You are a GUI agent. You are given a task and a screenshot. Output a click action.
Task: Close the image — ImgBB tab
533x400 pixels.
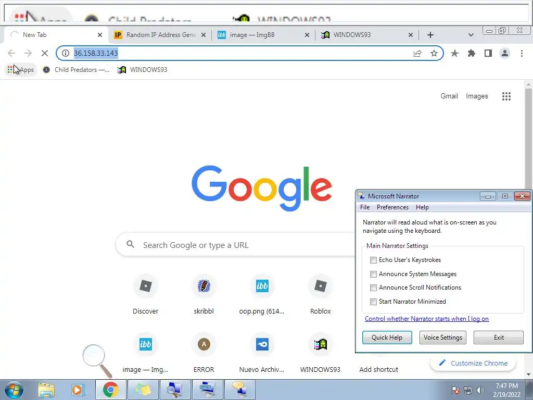(x=307, y=35)
